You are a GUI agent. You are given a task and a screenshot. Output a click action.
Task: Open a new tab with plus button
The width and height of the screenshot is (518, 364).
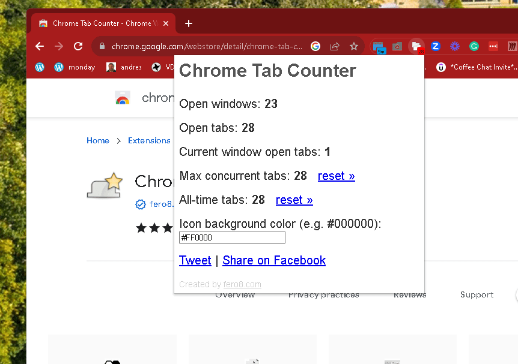tap(189, 23)
